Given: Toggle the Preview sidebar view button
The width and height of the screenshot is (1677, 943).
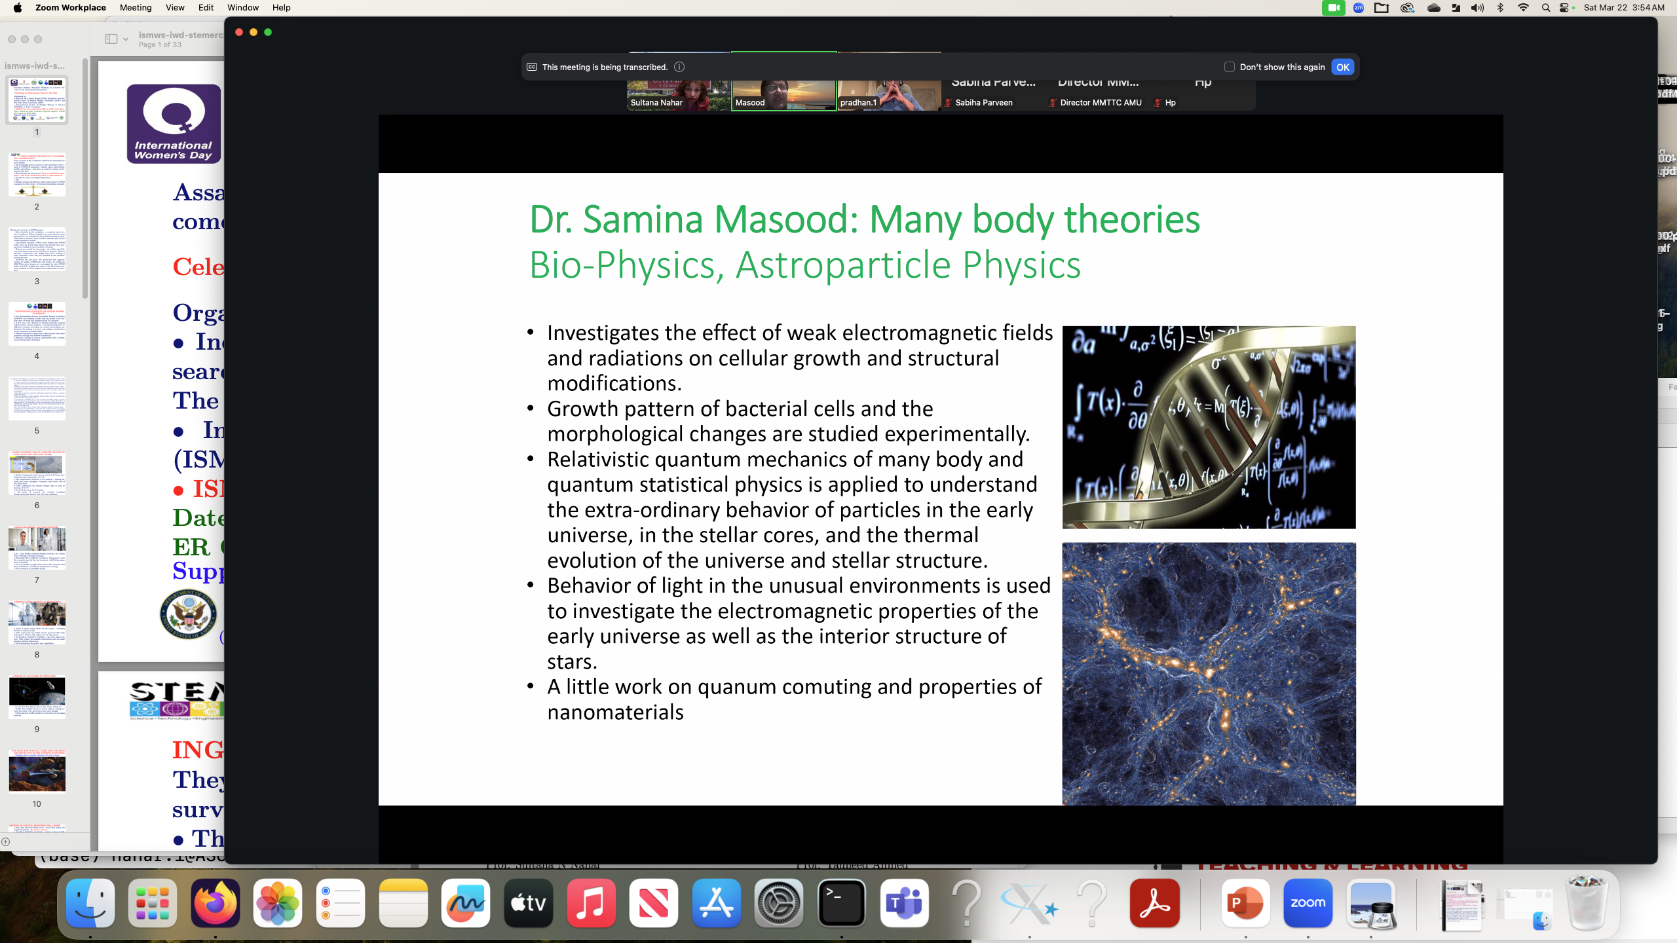Looking at the screenshot, I should point(111,39).
